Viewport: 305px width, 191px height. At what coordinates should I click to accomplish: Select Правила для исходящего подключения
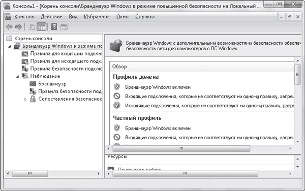pos(66,61)
